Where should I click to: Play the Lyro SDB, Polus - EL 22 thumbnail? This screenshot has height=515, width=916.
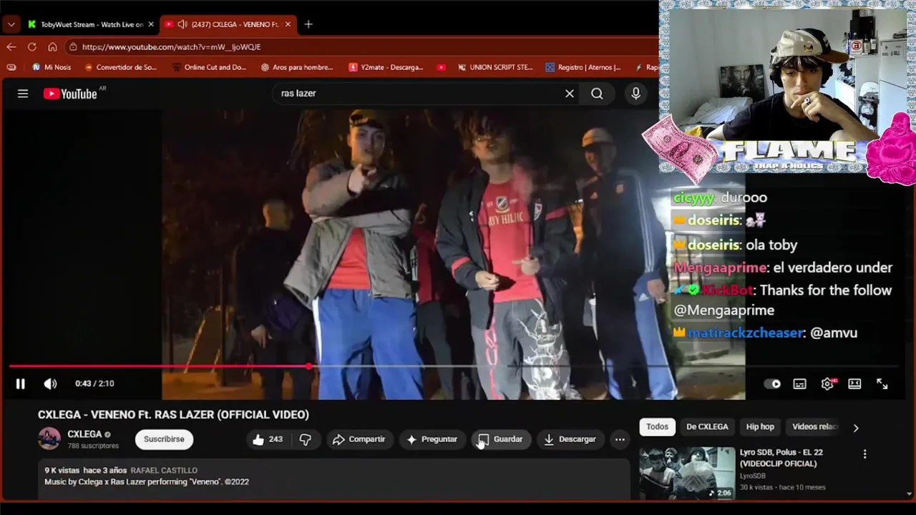pos(687,474)
